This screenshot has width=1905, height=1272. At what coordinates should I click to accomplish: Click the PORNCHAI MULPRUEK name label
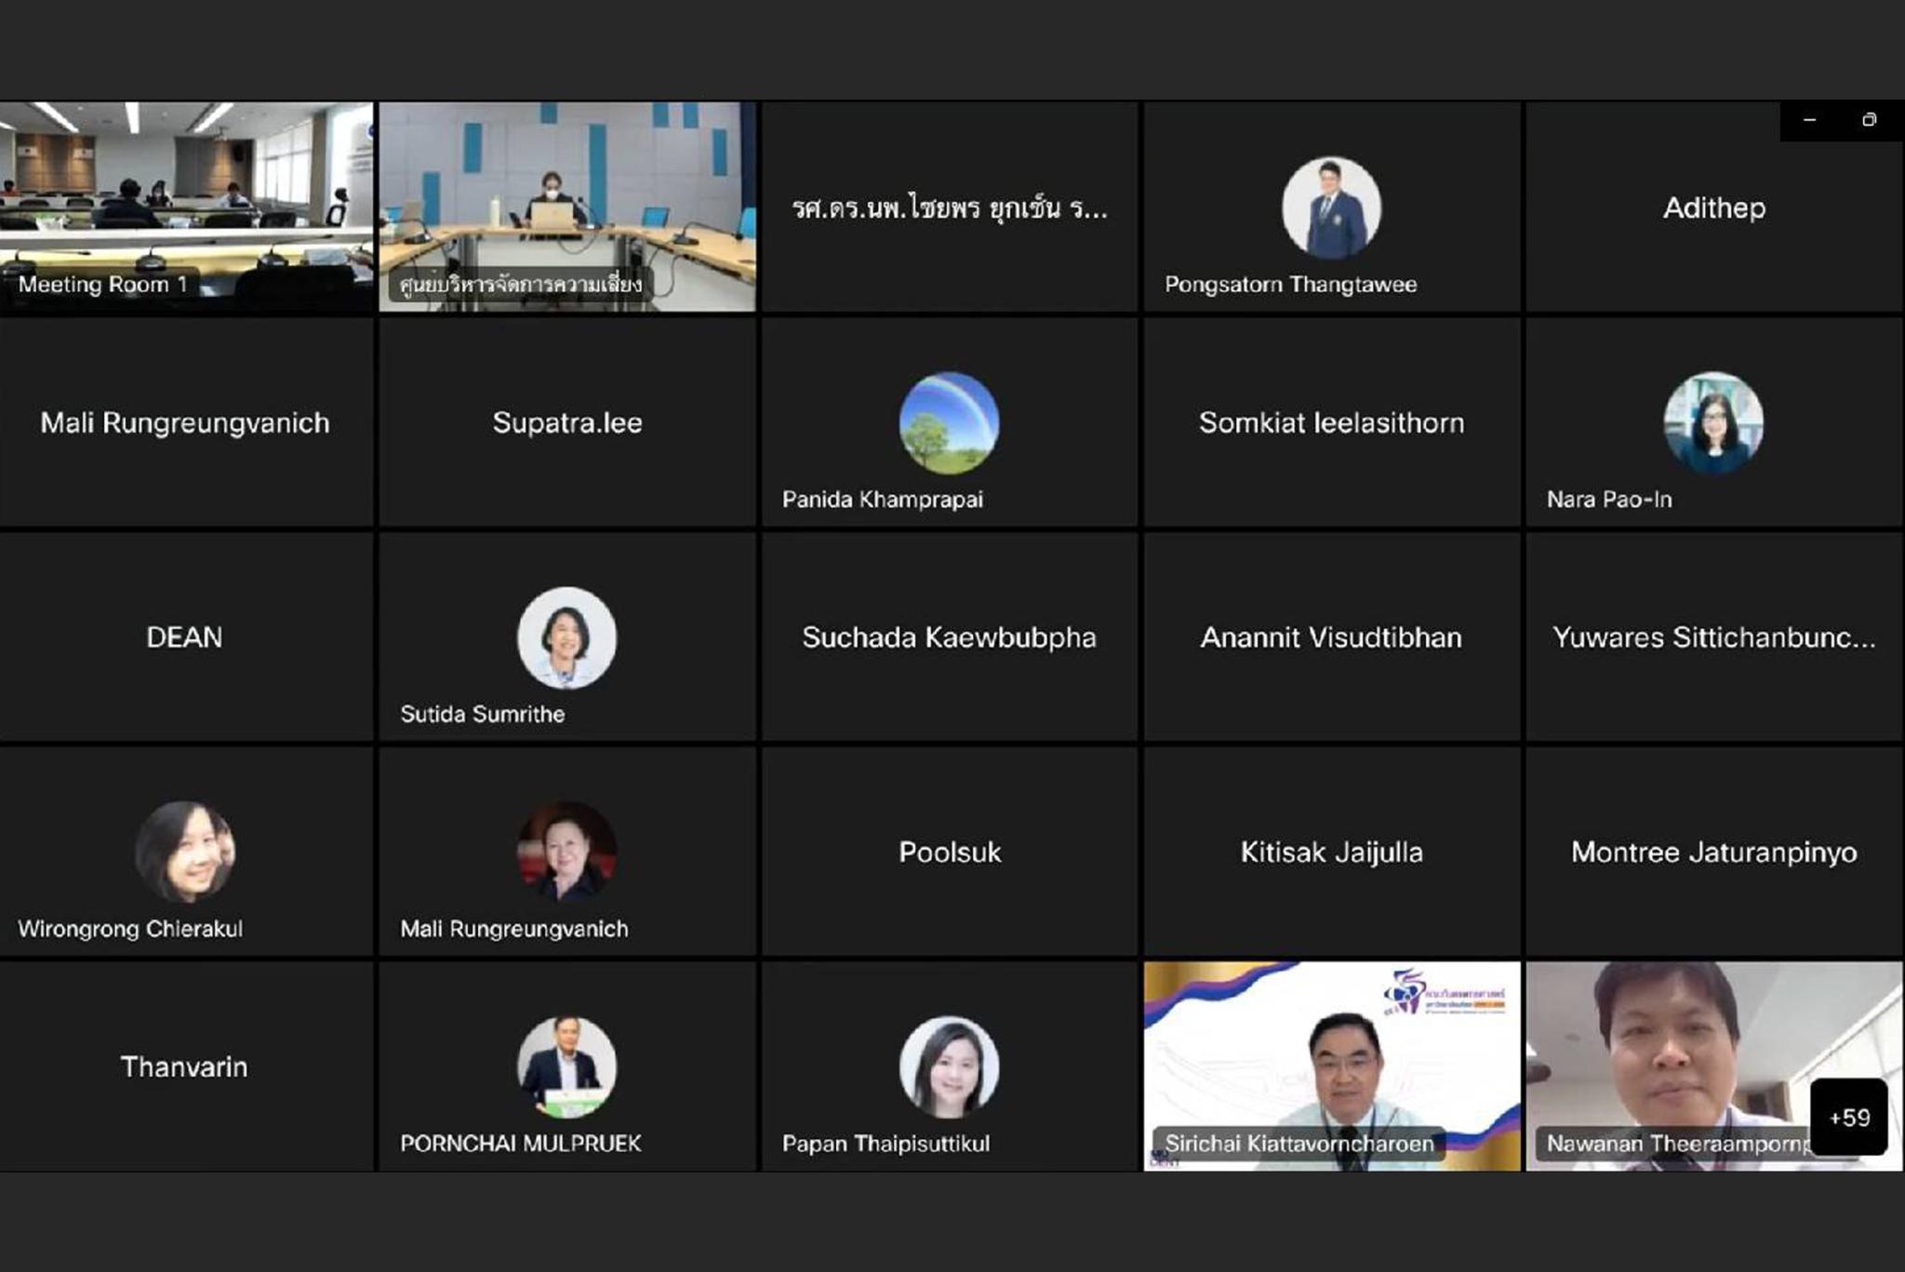[521, 1144]
